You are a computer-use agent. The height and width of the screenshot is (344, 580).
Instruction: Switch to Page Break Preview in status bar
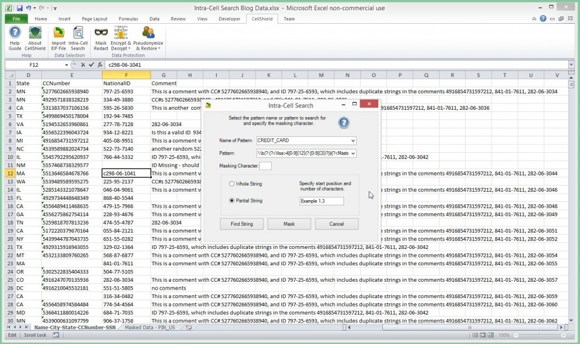tap(491, 335)
